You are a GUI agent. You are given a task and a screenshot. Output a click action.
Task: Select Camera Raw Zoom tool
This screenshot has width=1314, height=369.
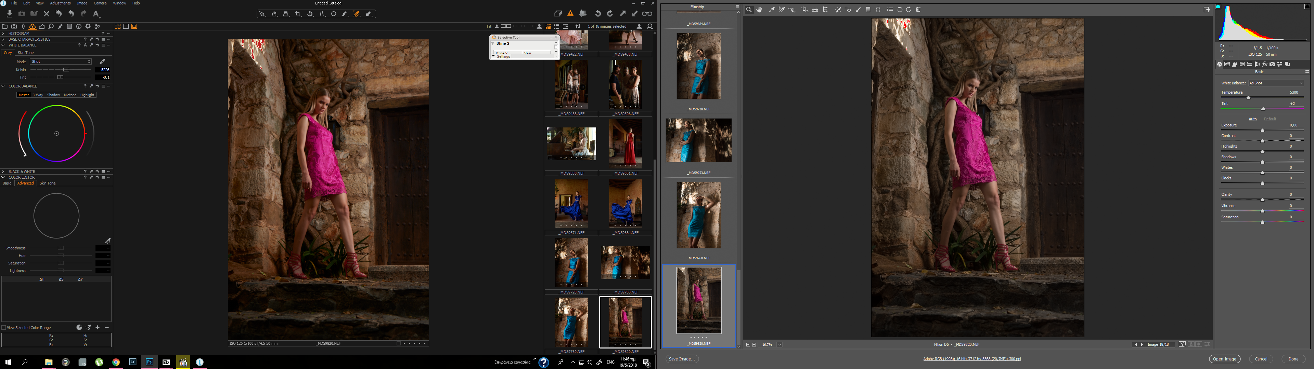pyautogui.click(x=749, y=10)
